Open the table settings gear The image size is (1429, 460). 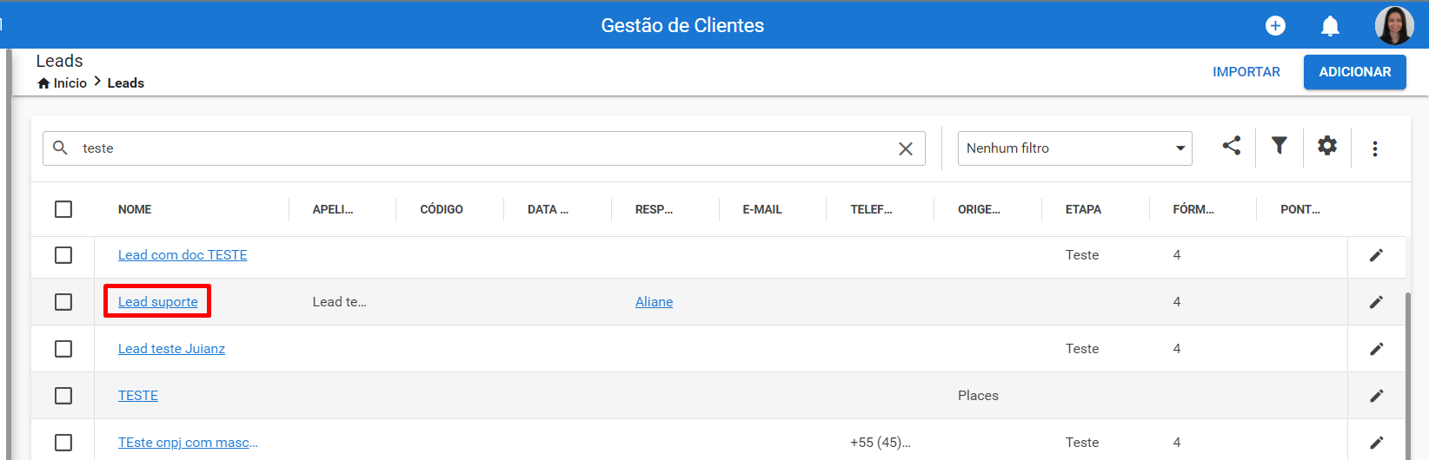click(x=1327, y=146)
